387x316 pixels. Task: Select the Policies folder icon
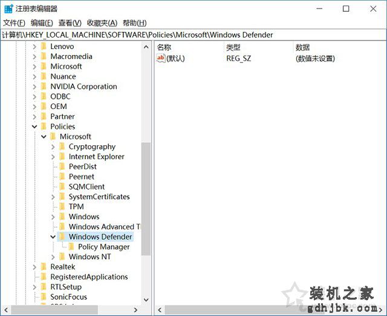point(44,127)
